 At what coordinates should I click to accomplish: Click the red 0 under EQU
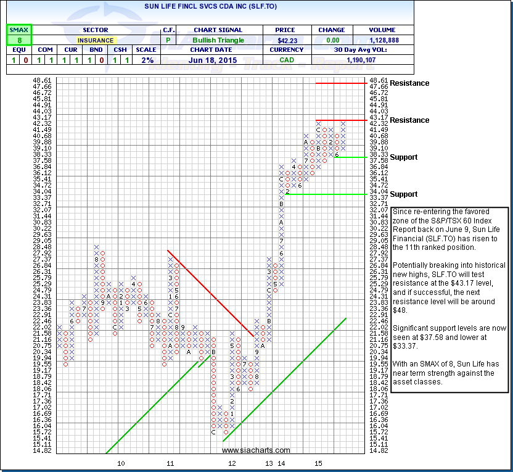(x=26, y=60)
